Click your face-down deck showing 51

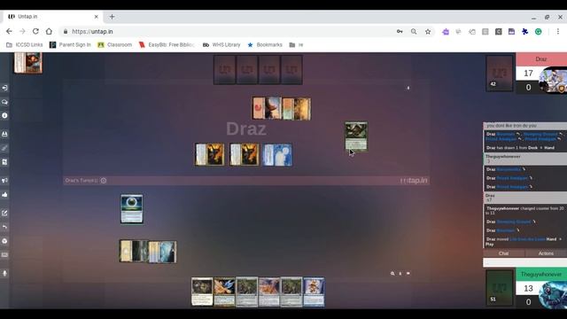[x=500, y=288]
